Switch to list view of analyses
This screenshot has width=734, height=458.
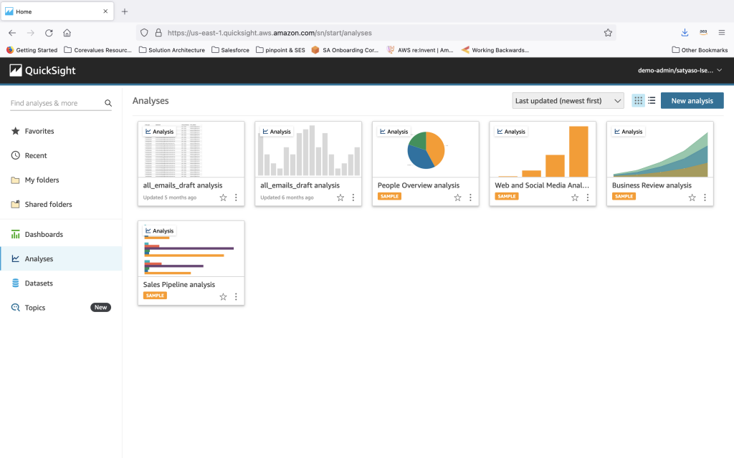coord(651,100)
